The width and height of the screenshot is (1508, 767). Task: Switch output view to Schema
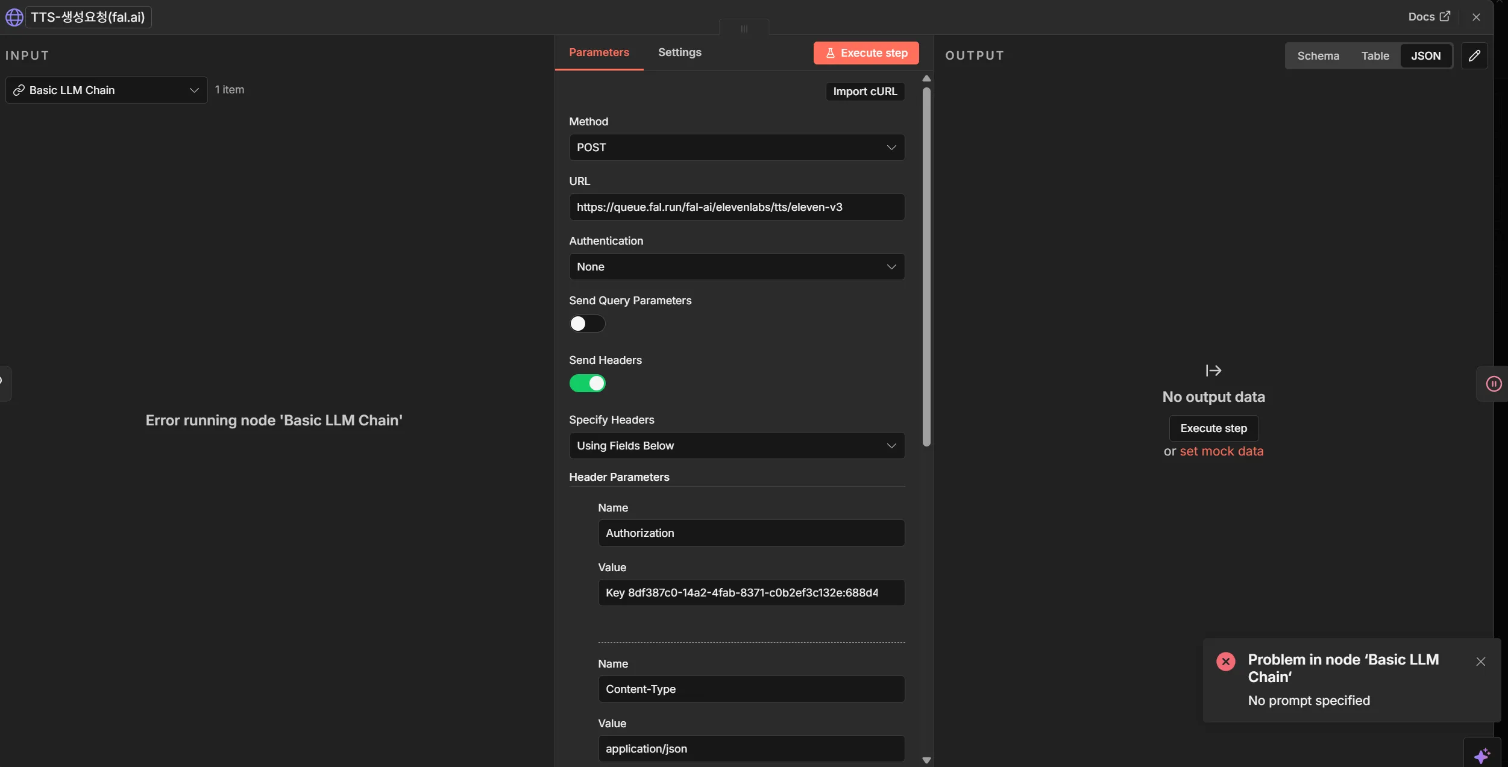tap(1318, 56)
